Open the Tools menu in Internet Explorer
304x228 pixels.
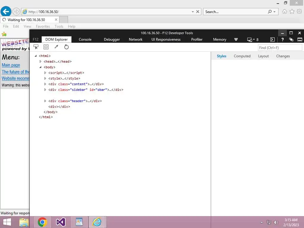[59, 26]
